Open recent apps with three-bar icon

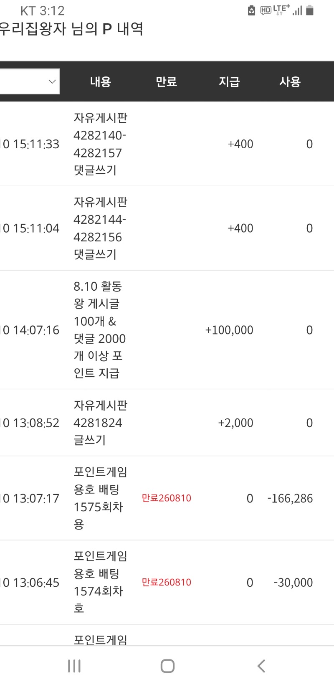(74, 666)
